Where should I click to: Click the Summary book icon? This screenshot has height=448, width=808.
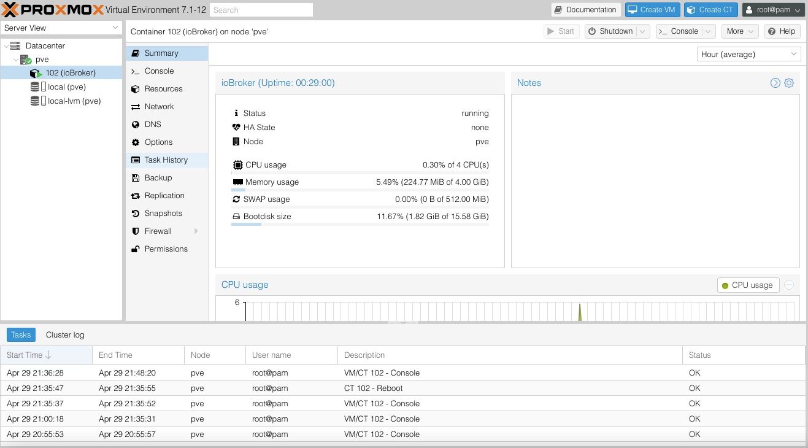[136, 53]
